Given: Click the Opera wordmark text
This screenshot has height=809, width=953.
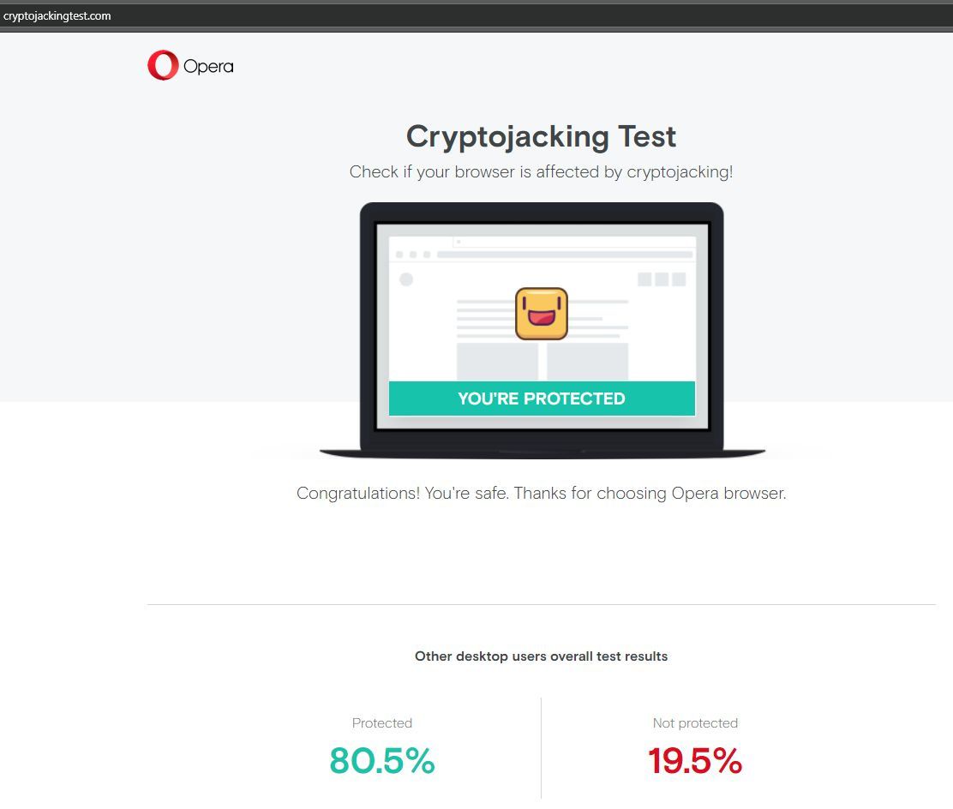Looking at the screenshot, I should pos(208,66).
